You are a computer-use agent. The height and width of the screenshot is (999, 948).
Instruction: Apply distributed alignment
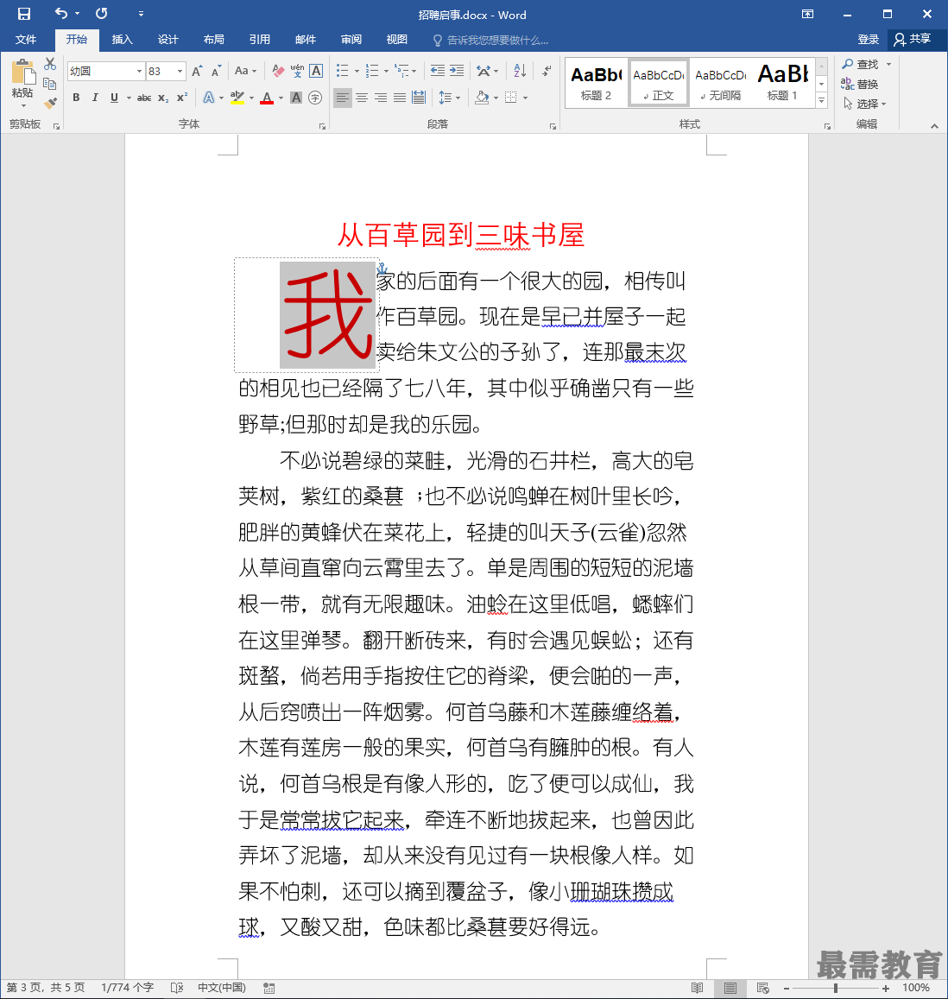tap(419, 98)
